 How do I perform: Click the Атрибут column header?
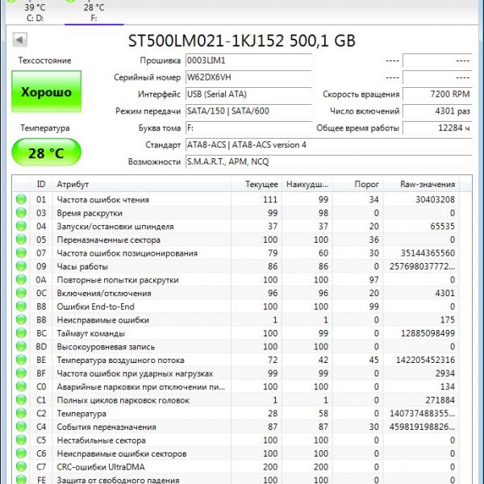pyautogui.click(x=141, y=184)
